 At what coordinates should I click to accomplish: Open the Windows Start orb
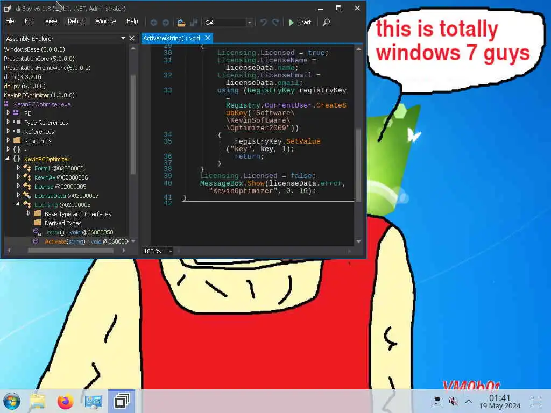click(12, 401)
